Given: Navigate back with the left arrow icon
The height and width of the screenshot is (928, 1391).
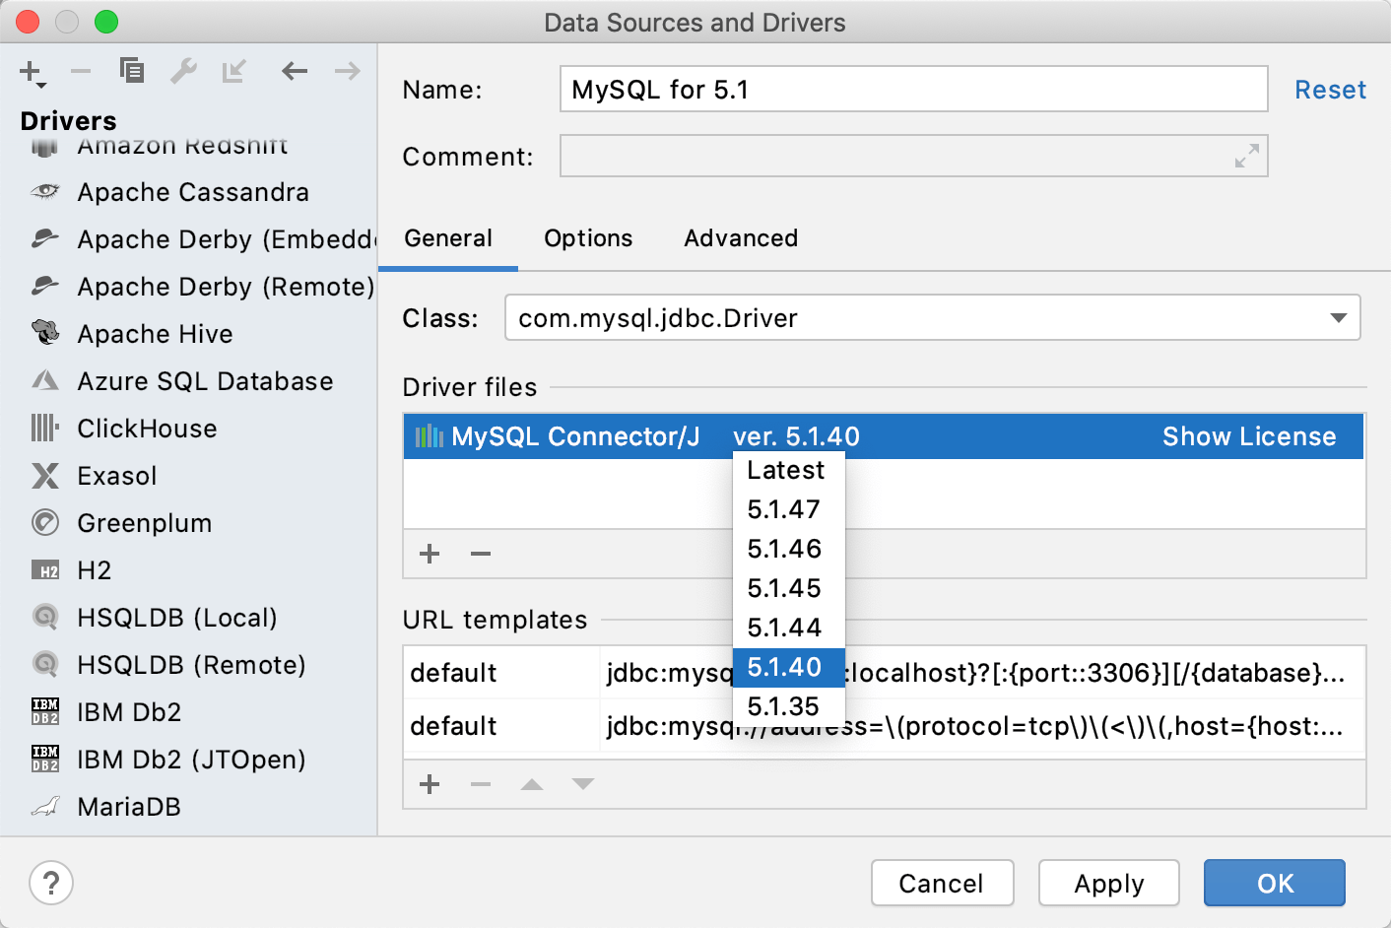Looking at the screenshot, I should pos(294,71).
